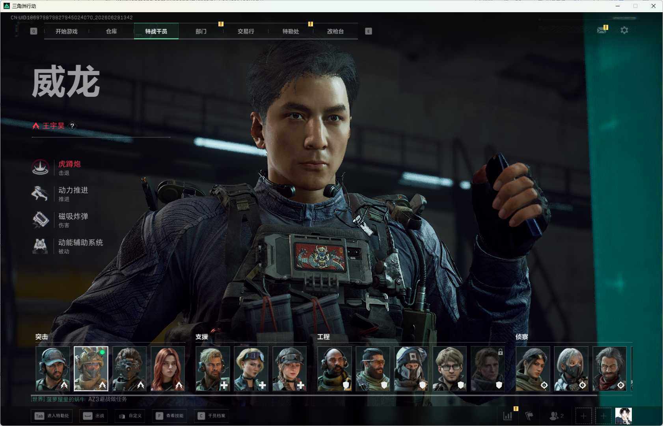Image resolution: width=663 pixels, height=426 pixels.
Task: Open the mail inbox icon
Action: (x=602, y=30)
